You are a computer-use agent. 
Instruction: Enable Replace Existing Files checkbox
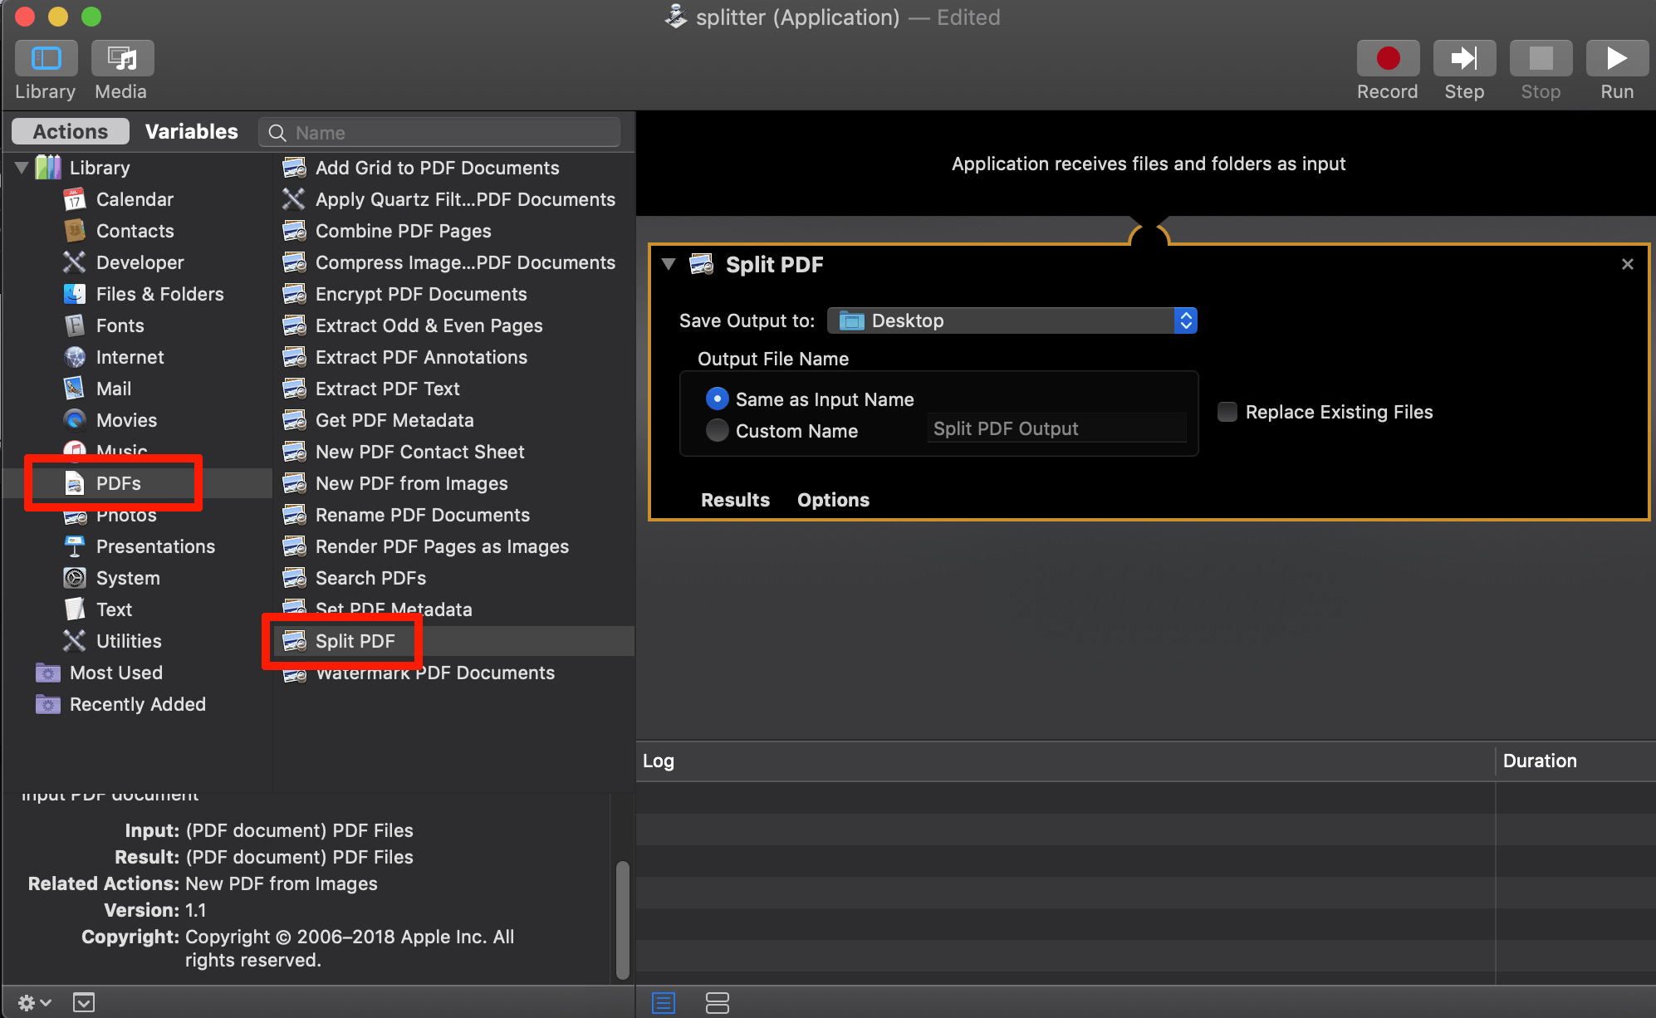pyautogui.click(x=1227, y=412)
